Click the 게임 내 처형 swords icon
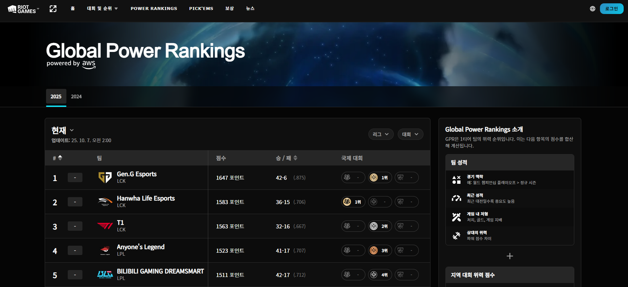The height and width of the screenshot is (287, 628). [456, 217]
